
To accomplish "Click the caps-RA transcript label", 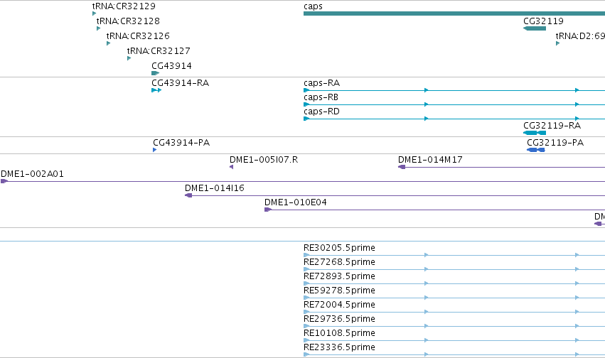I will pos(322,83).
